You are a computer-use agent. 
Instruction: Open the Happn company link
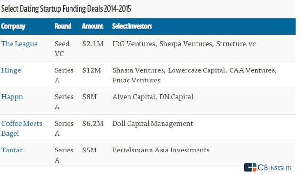(12, 97)
